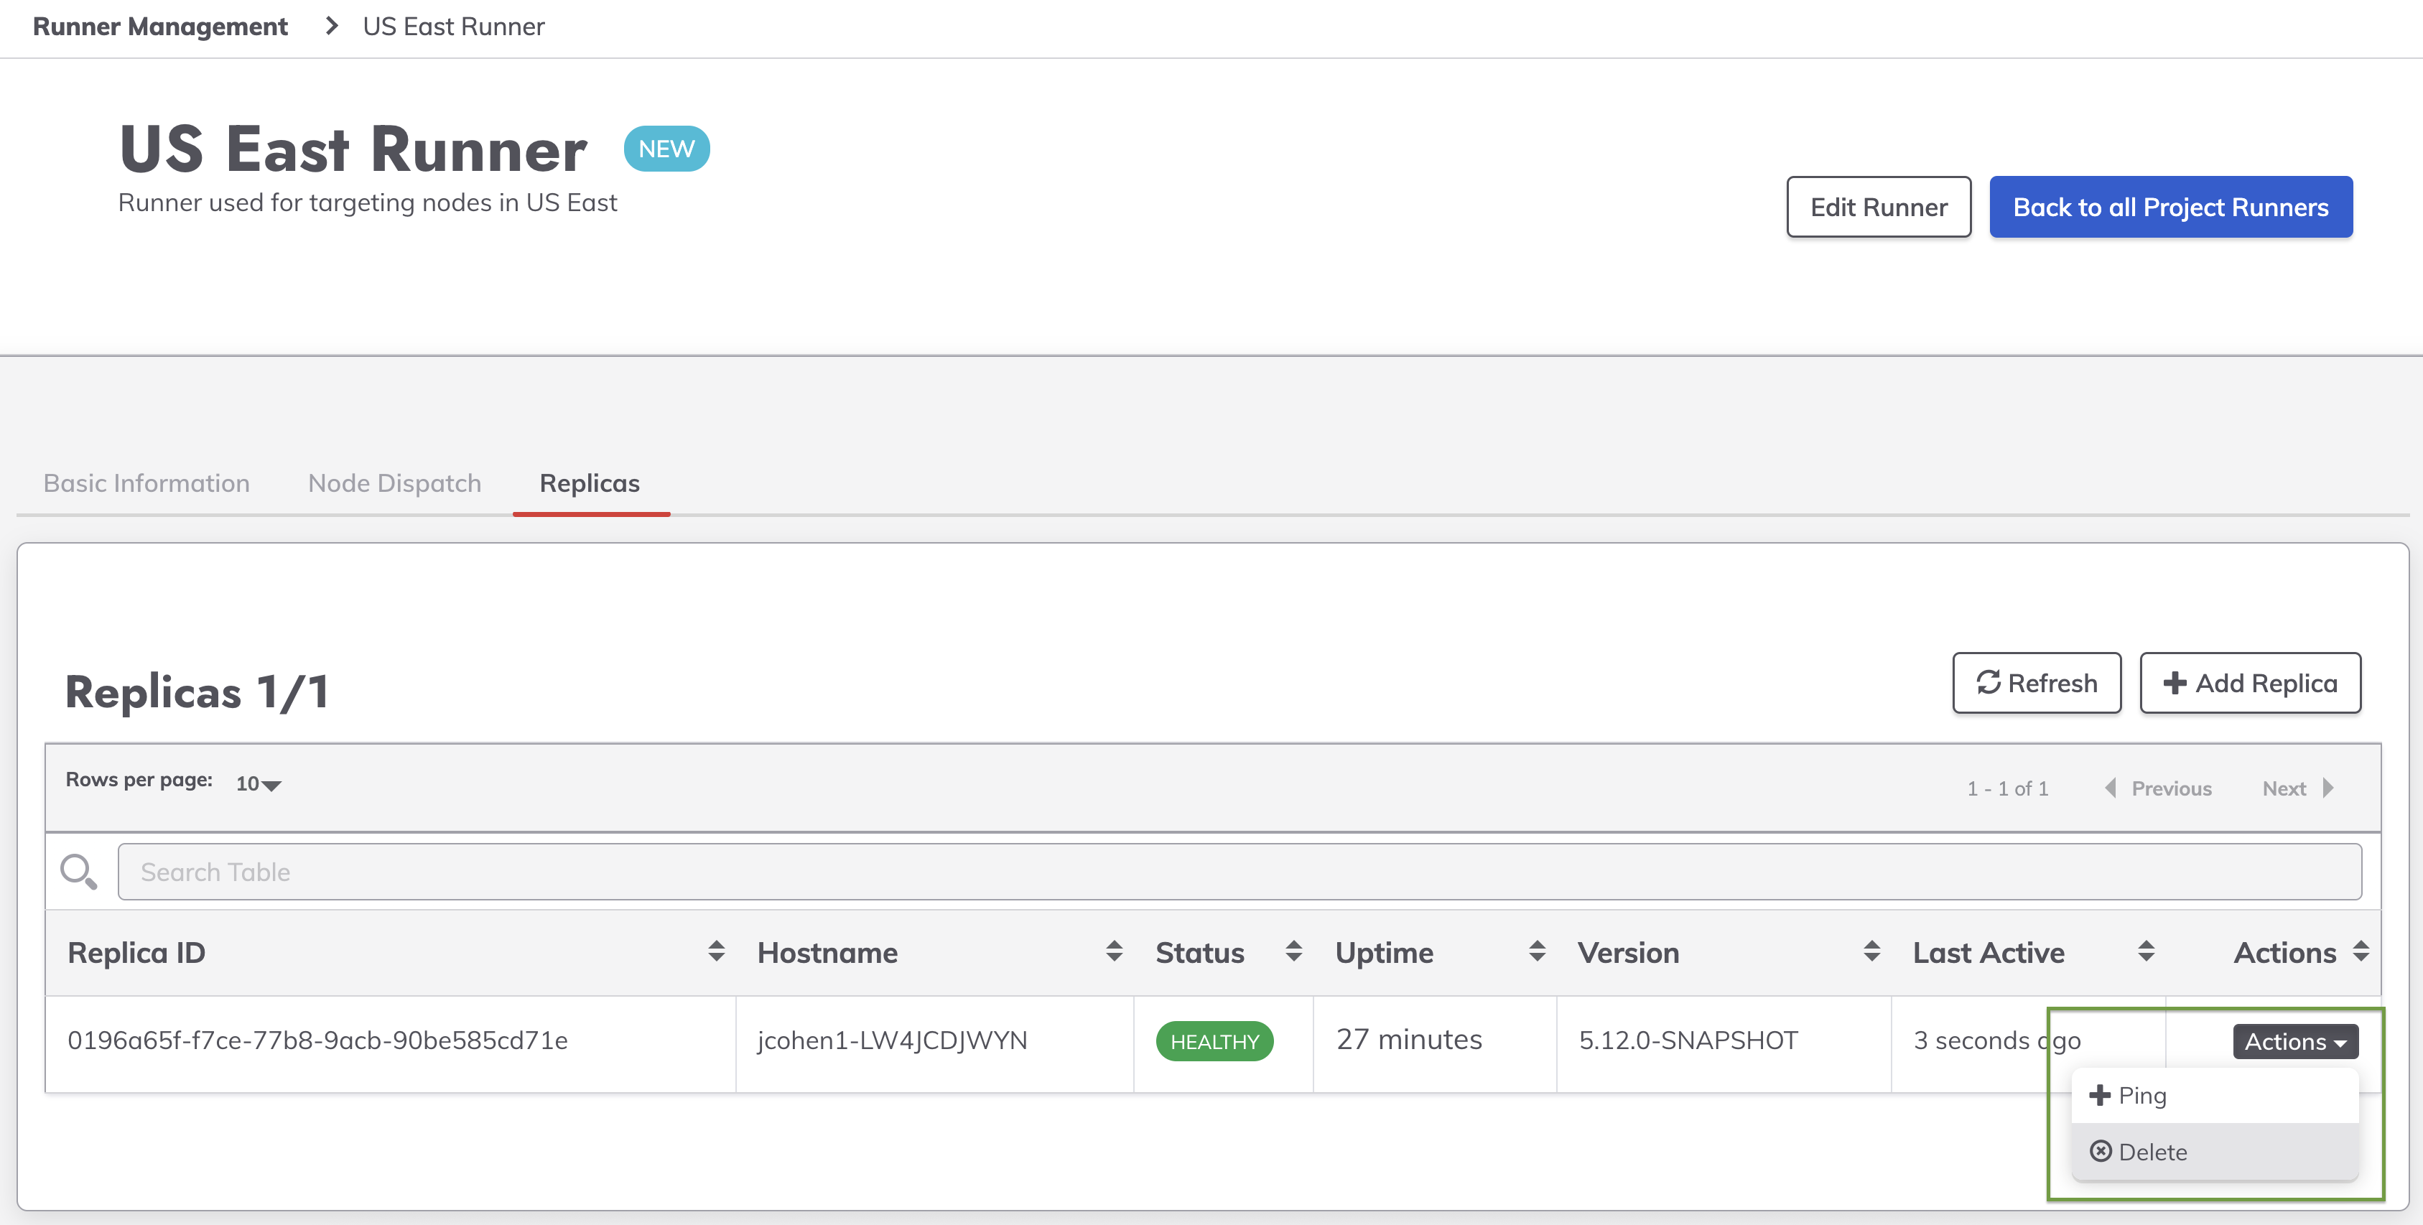The image size is (2423, 1225).
Task: Refresh the replicas list
Action: click(x=2035, y=683)
